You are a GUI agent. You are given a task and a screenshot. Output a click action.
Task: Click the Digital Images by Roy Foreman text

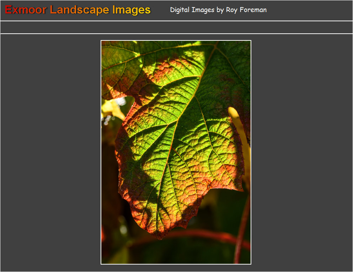click(218, 10)
